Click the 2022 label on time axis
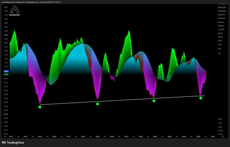The width and height of the screenshot is (230, 147). click(141, 137)
